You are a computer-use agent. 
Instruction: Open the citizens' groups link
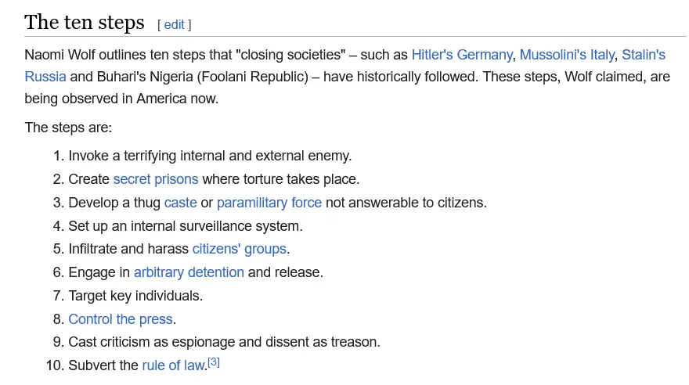pyautogui.click(x=239, y=249)
